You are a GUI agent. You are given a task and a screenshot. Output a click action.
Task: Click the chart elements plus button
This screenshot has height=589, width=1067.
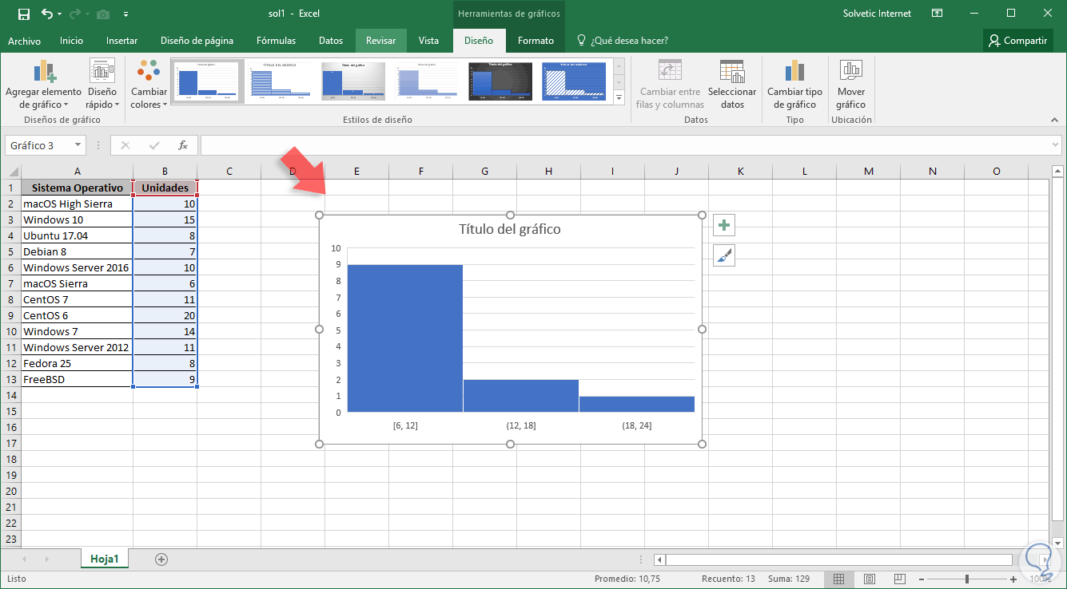pos(724,226)
